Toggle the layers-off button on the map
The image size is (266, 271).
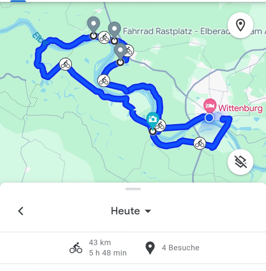tap(240, 162)
